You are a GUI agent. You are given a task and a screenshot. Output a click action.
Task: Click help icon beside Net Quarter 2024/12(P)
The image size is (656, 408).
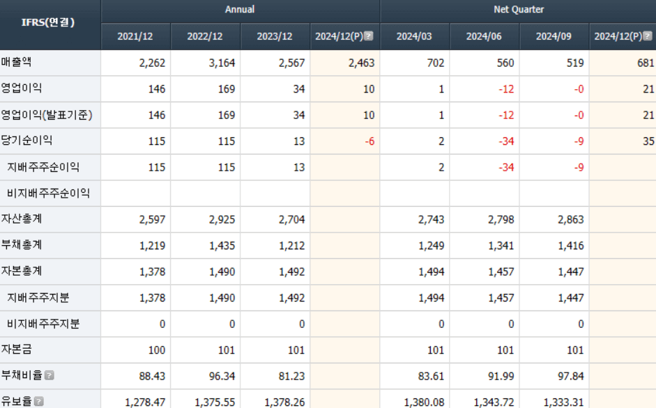point(647,36)
